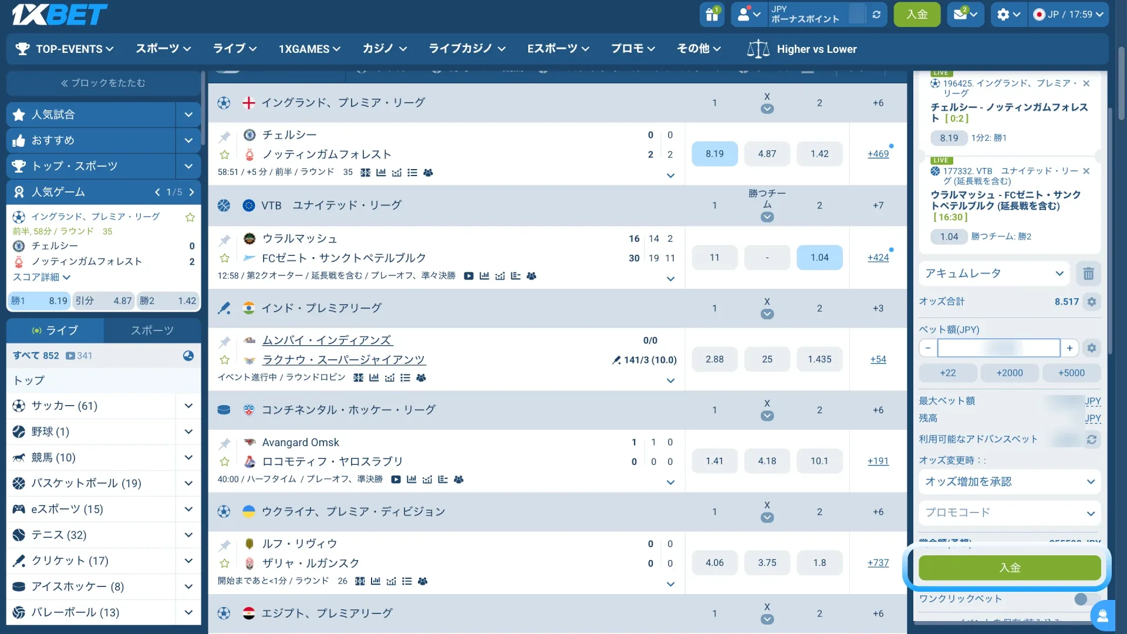
Task: Go to next popular game with right arrow
Action: (191, 192)
